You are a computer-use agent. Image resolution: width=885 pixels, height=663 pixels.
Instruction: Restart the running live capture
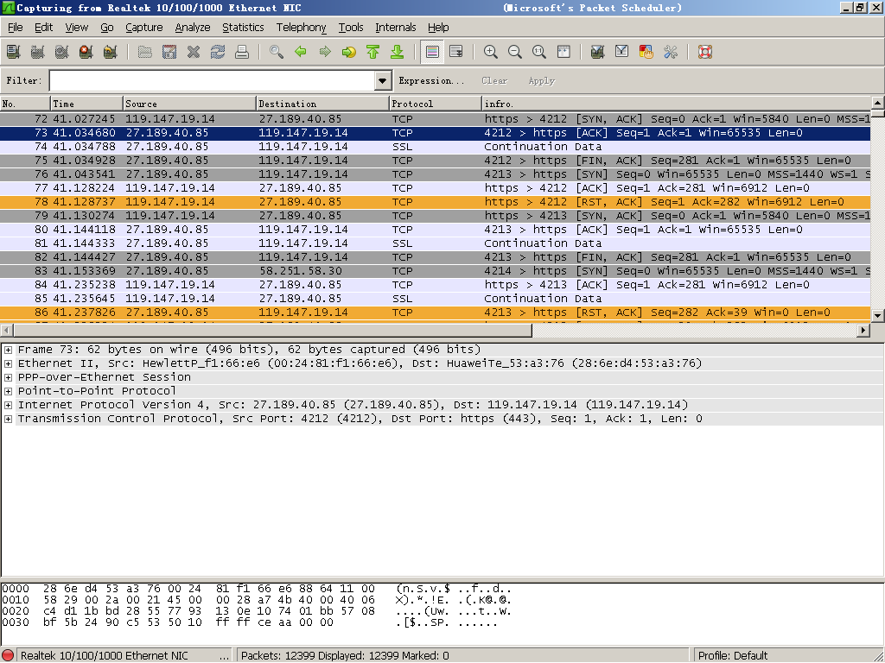coord(111,52)
